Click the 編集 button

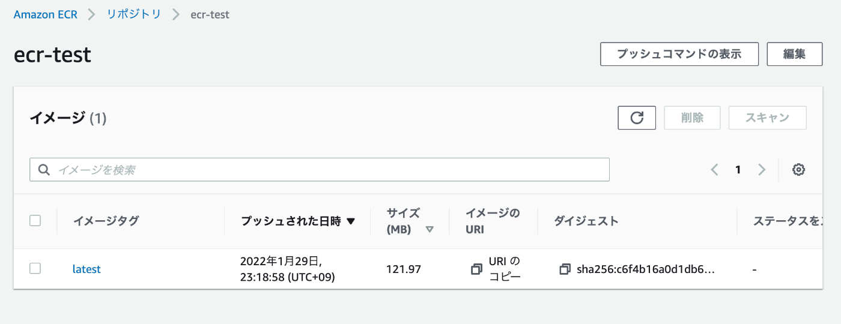[x=794, y=54]
